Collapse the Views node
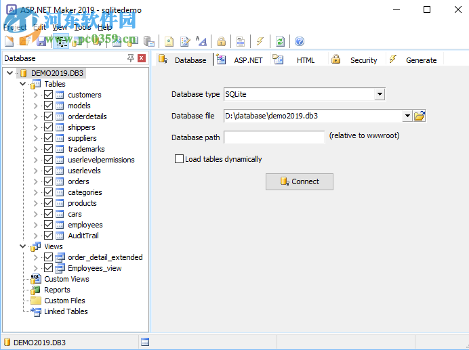This screenshot has height=350, width=469. pos(23,246)
